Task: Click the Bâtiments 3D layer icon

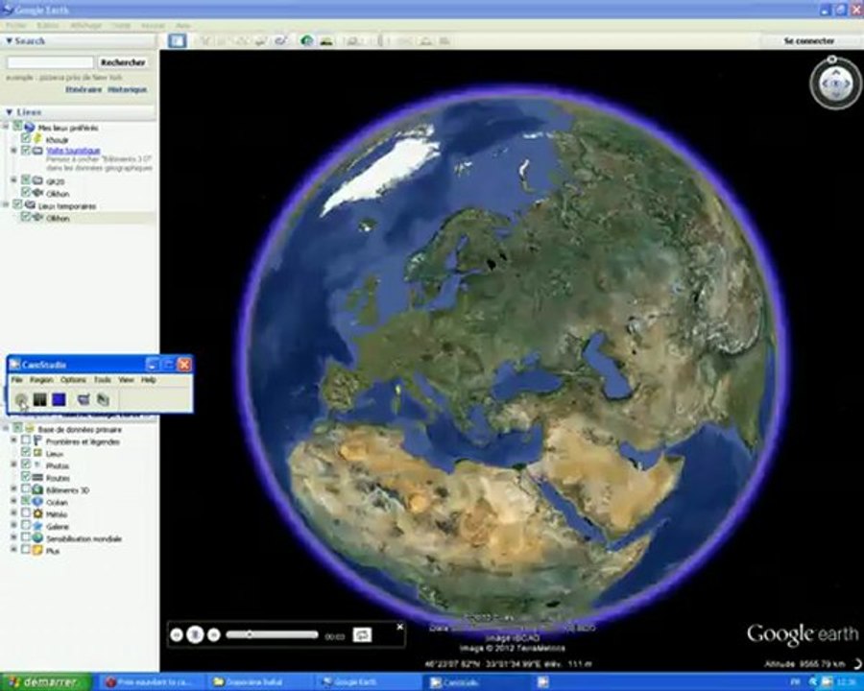Action: click(37, 489)
